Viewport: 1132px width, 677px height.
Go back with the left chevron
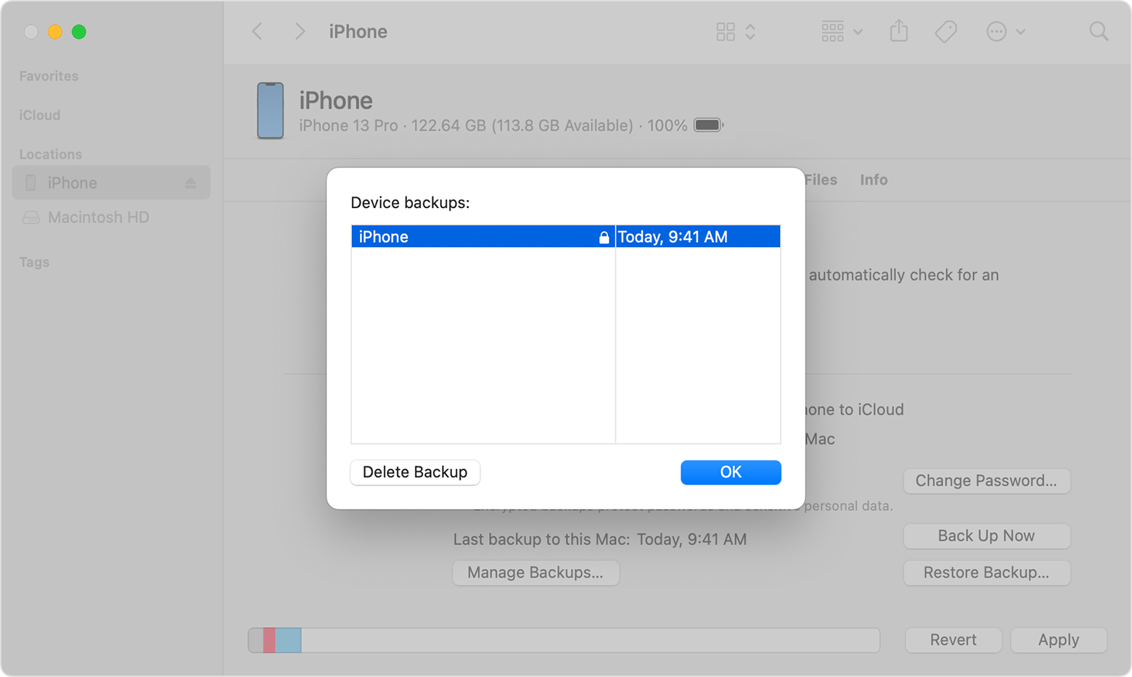click(x=257, y=31)
